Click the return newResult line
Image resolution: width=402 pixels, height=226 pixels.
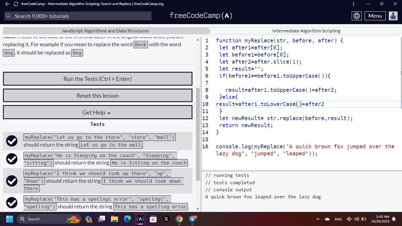click(246, 125)
